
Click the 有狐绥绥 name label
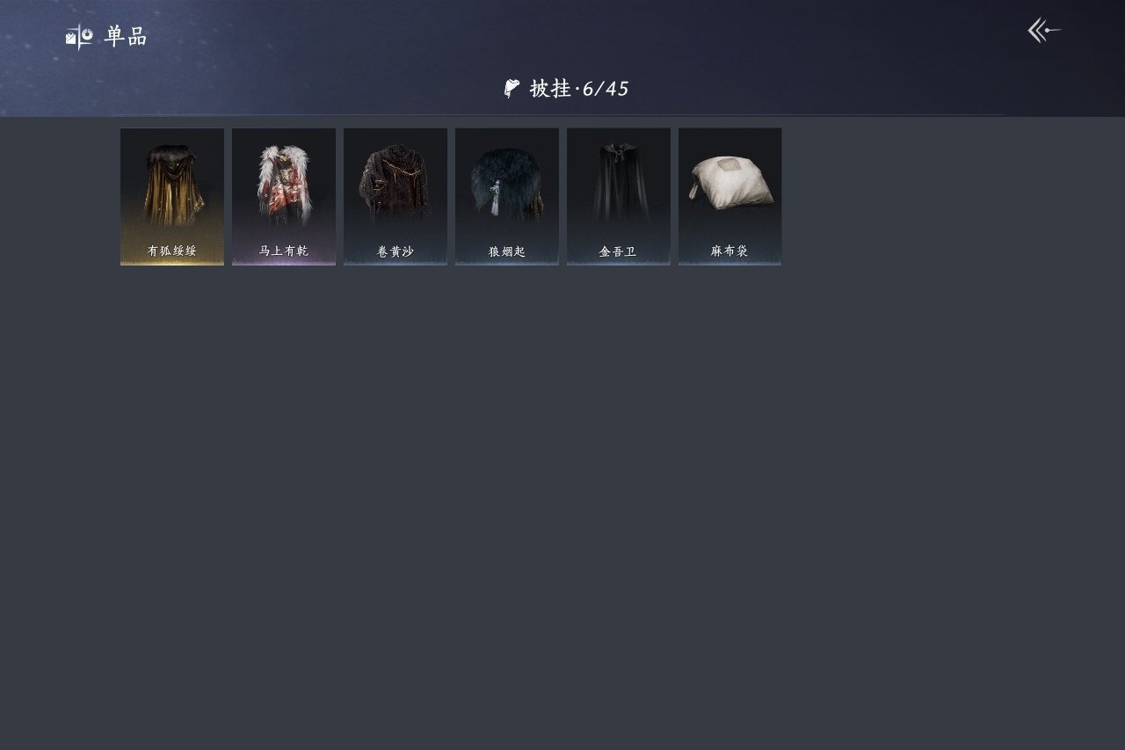click(171, 251)
